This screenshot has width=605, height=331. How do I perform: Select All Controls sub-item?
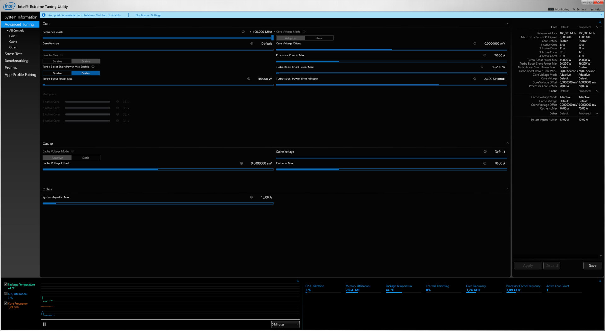[x=16, y=31]
